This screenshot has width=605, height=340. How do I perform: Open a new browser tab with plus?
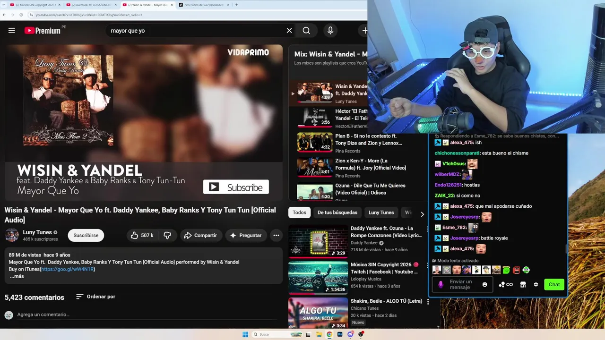(x=236, y=5)
